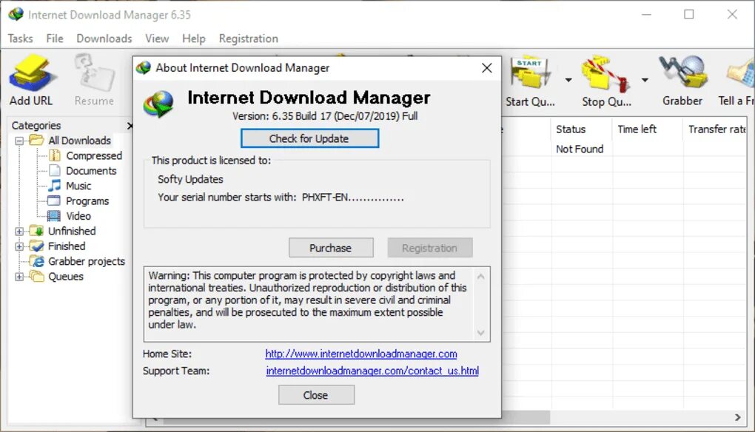The width and height of the screenshot is (755, 432).
Task: Expand the Unfinished tree node
Action: [19, 232]
